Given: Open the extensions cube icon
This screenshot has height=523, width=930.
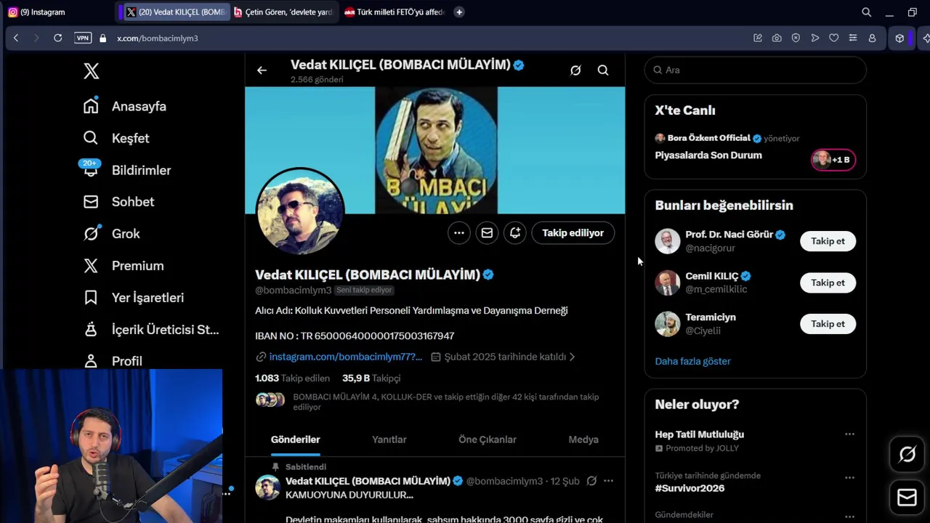Looking at the screenshot, I should [x=899, y=38].
